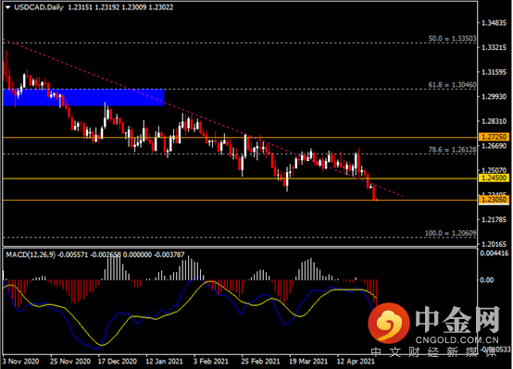Image resolution: width=513 pixels, height=369 pixels.
Task: Click the 25 Nov 2020 date label
Action: 70,362
